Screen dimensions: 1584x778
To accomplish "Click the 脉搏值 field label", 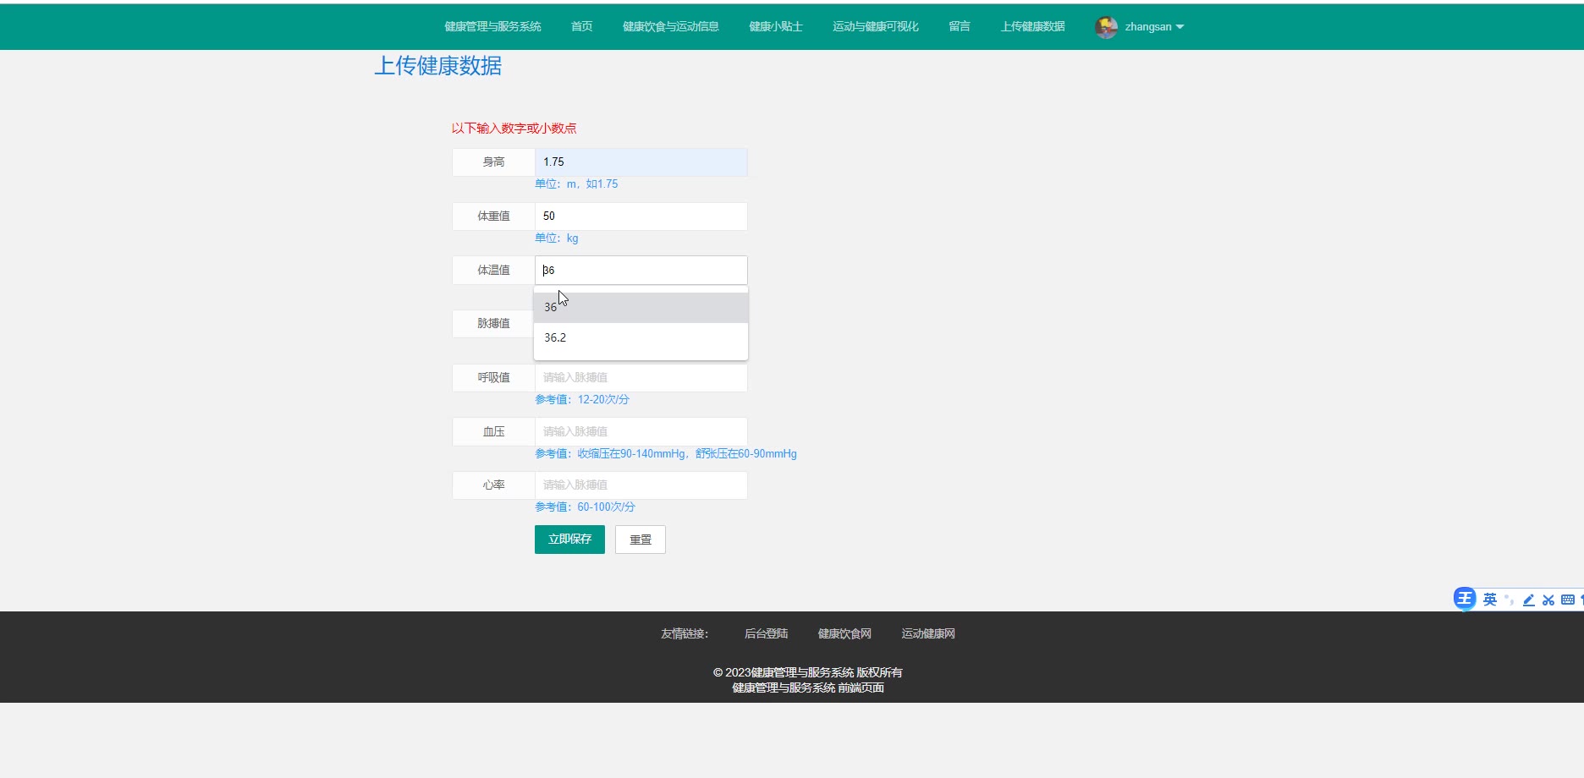I will point(493,324).
